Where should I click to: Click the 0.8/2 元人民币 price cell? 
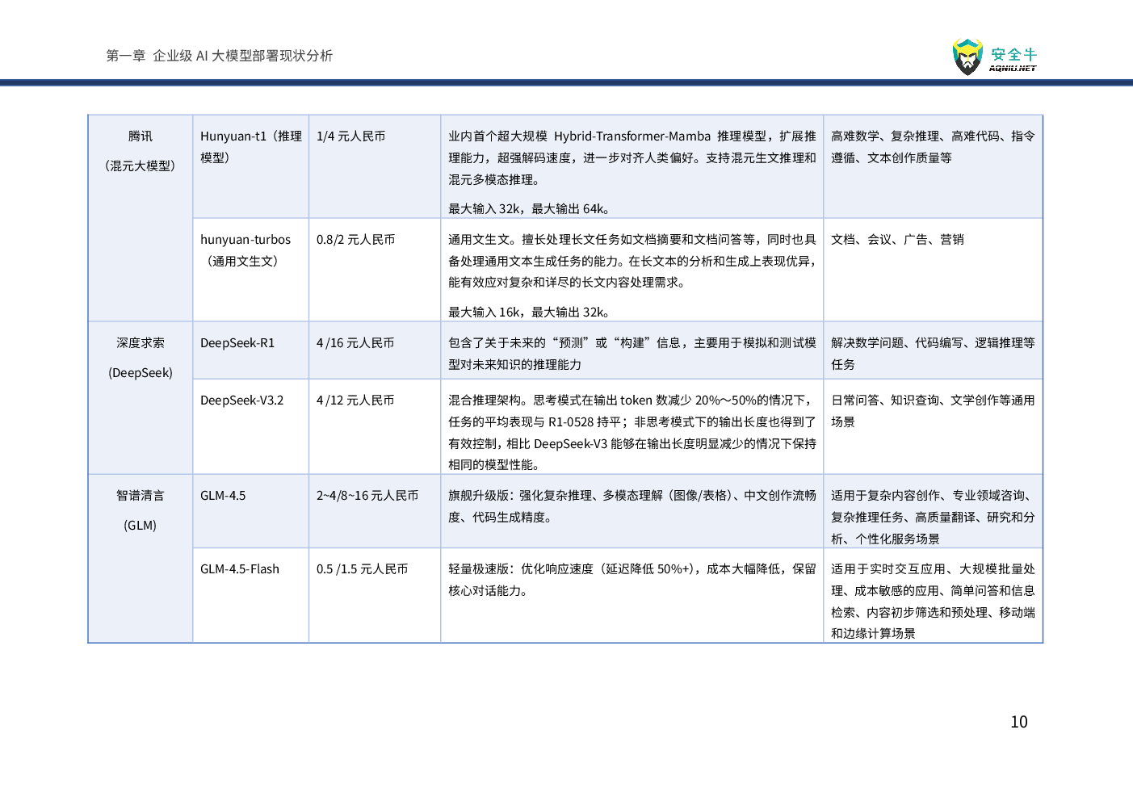[355, 240]
